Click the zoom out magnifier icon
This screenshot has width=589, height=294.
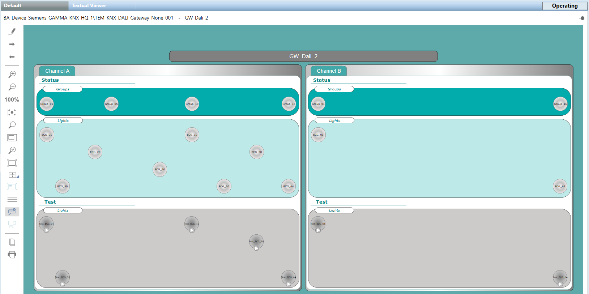(x=12, y=87)
